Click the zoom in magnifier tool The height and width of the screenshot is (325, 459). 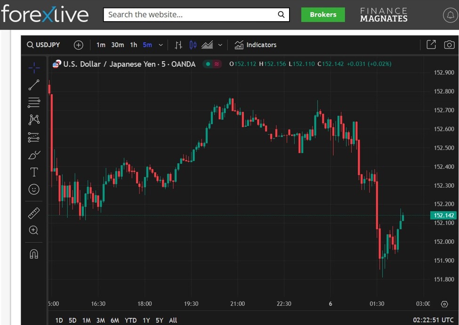click(34, 230)
